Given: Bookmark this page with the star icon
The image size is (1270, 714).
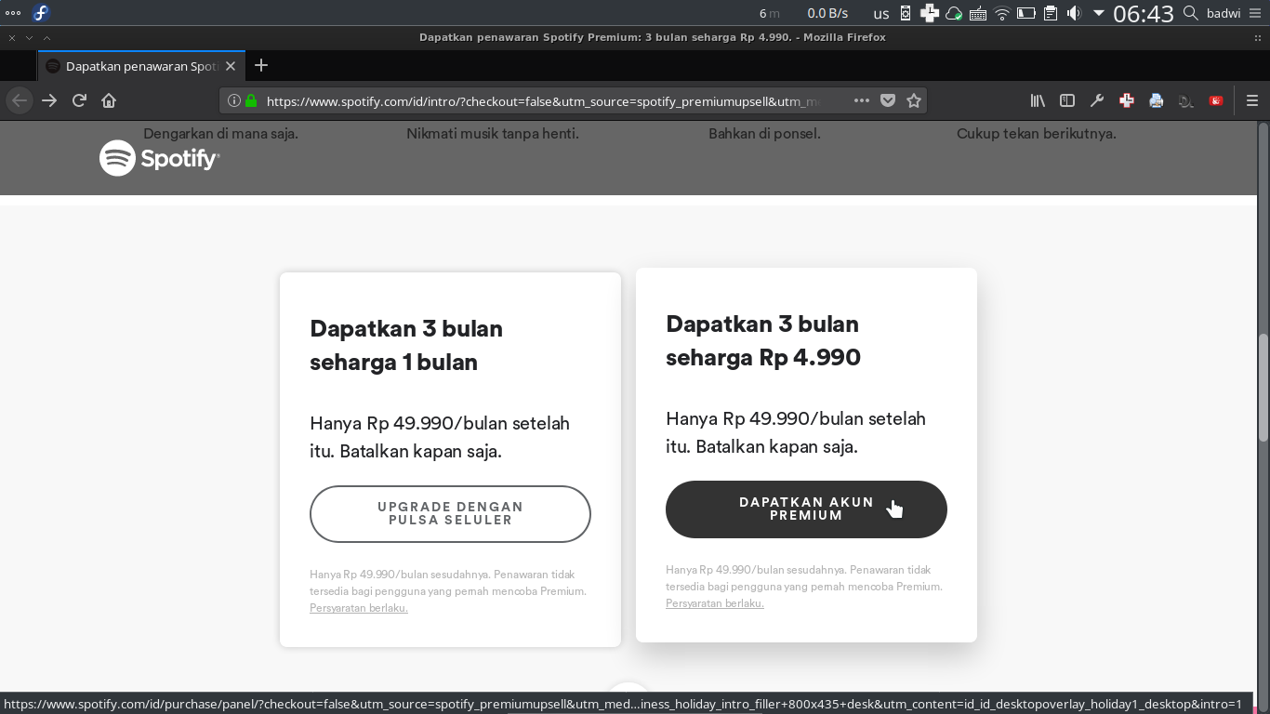Looking at the screenshot, I should pos(914,100).
